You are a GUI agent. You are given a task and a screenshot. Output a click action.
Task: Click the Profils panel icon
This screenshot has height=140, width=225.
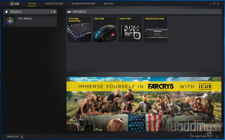6,12
